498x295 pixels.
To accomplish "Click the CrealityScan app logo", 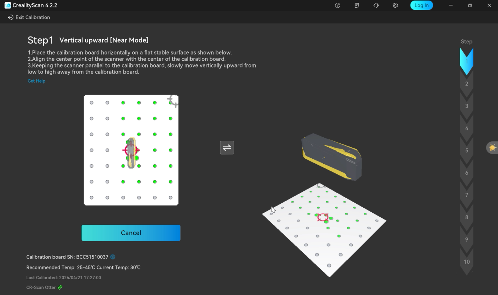I will click(8, 5).
